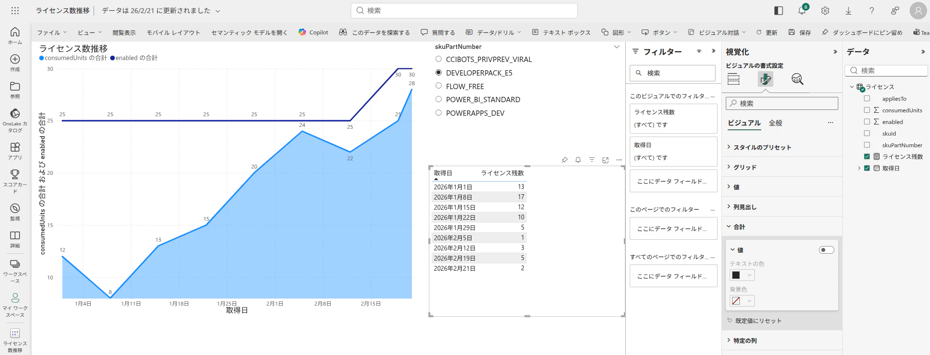Select the format visual paintbrush icon
This screenshot has width=930, height=355.
766,79
